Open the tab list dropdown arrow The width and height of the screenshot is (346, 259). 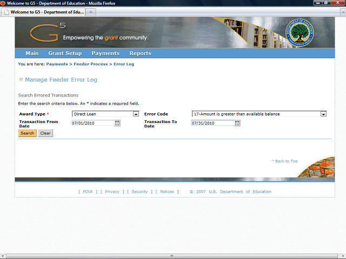click(343, 12)
